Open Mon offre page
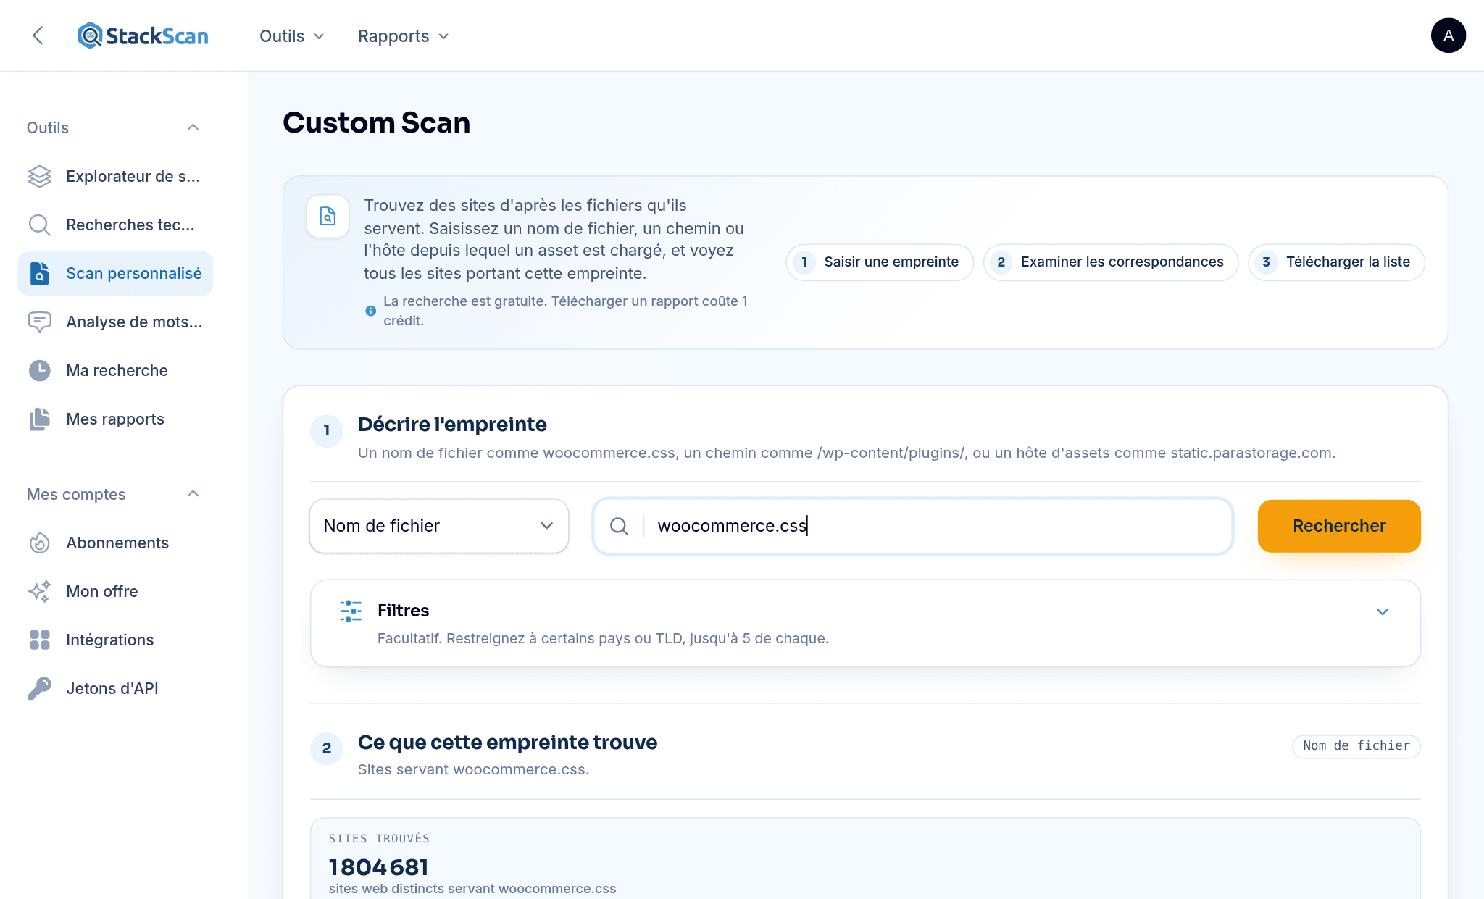The height and width of the screenshot is (899, 1484). tap(115, 591)
